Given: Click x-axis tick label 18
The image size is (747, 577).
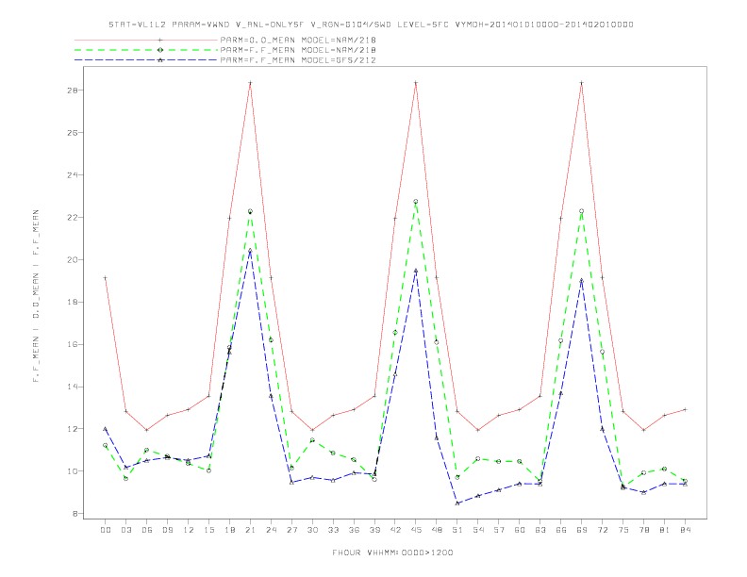Looking at the screenshot, I should 229,530.
